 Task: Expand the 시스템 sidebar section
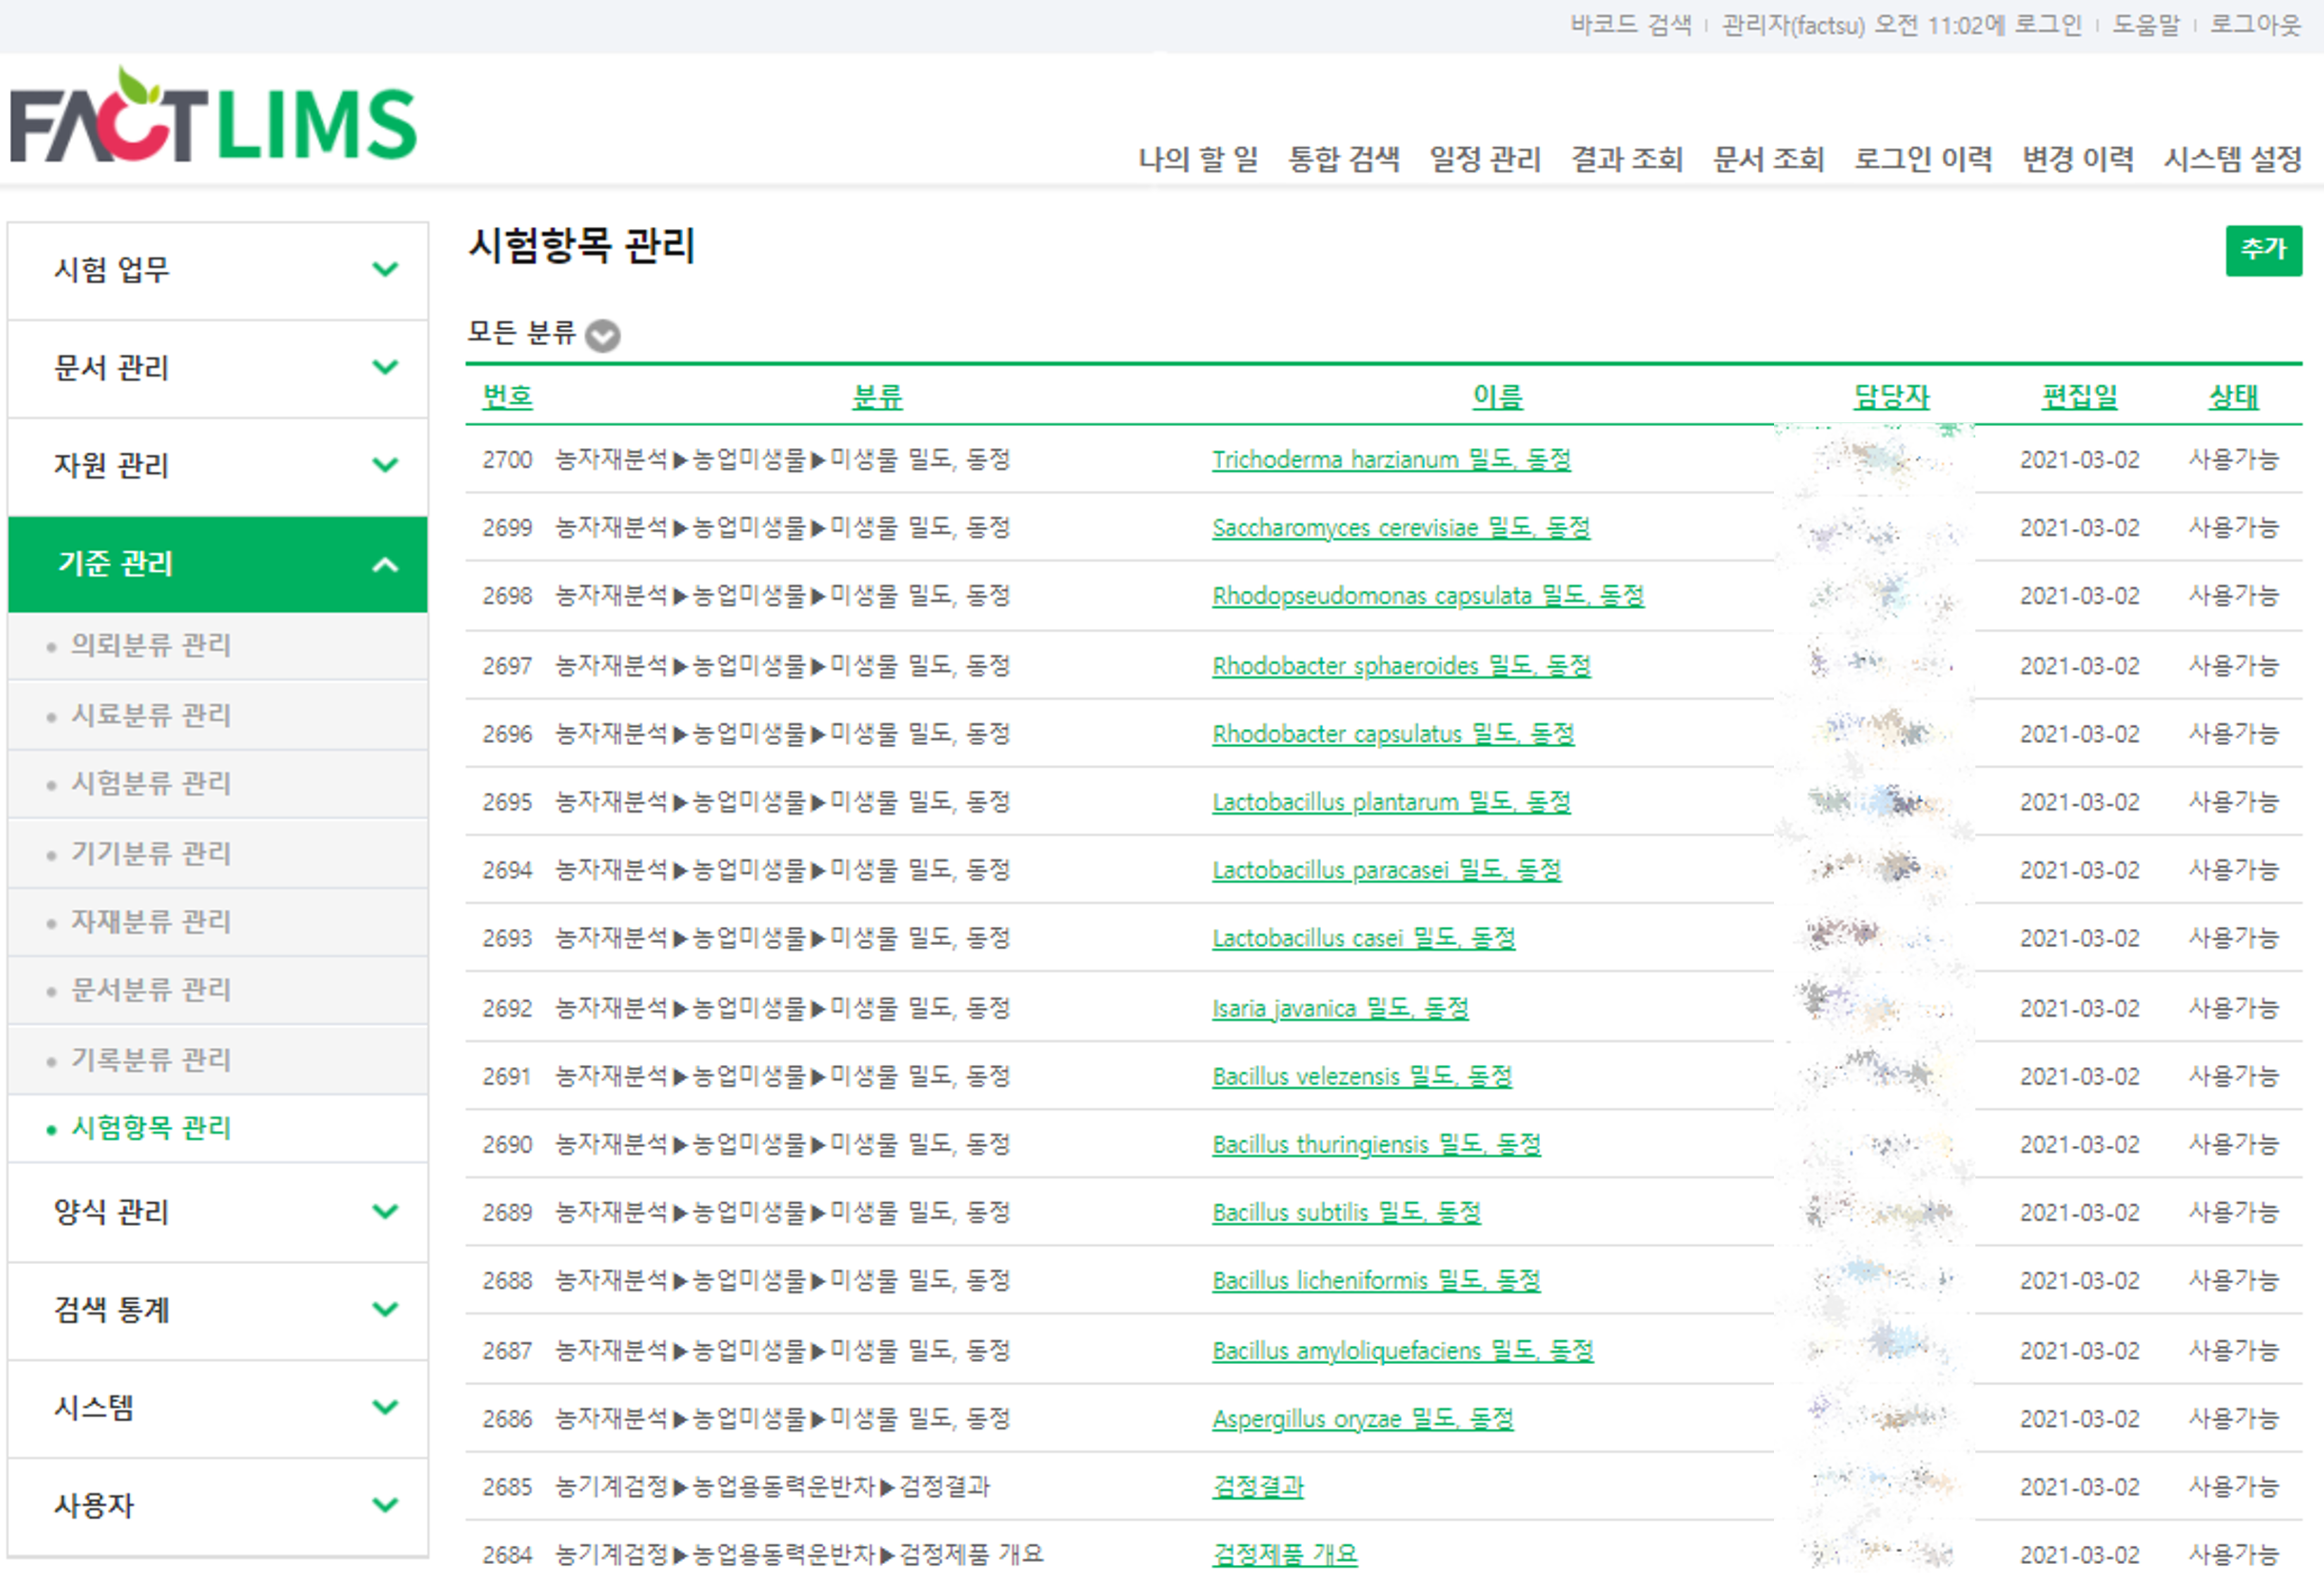(217, 1408)
